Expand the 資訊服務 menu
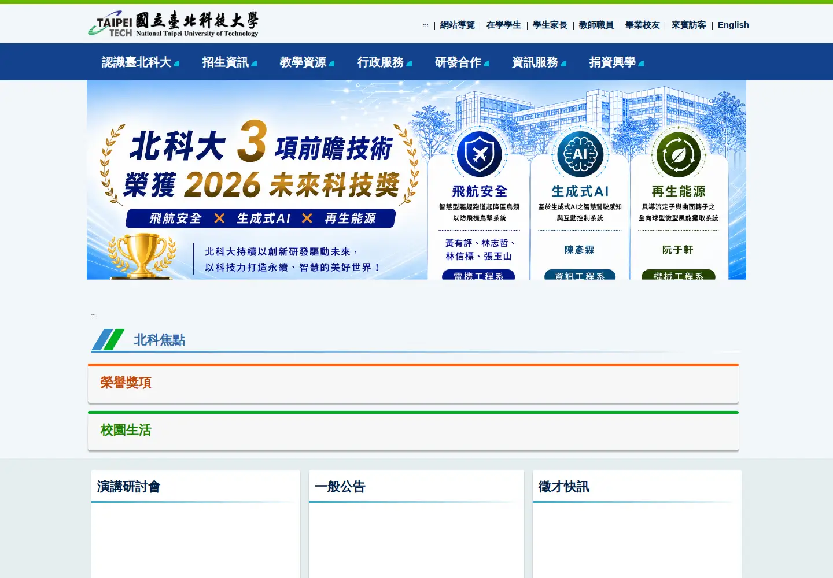 539,62
